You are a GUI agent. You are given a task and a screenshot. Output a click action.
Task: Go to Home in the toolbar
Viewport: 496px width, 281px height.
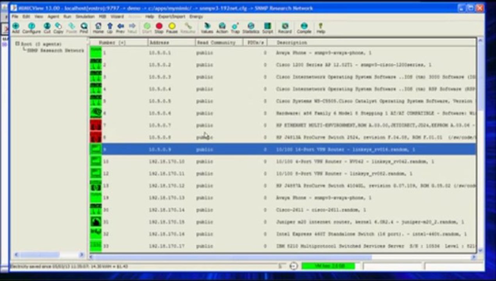point(98,28)
